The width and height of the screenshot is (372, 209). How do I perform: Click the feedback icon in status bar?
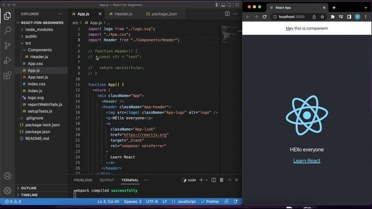point(226,201)
